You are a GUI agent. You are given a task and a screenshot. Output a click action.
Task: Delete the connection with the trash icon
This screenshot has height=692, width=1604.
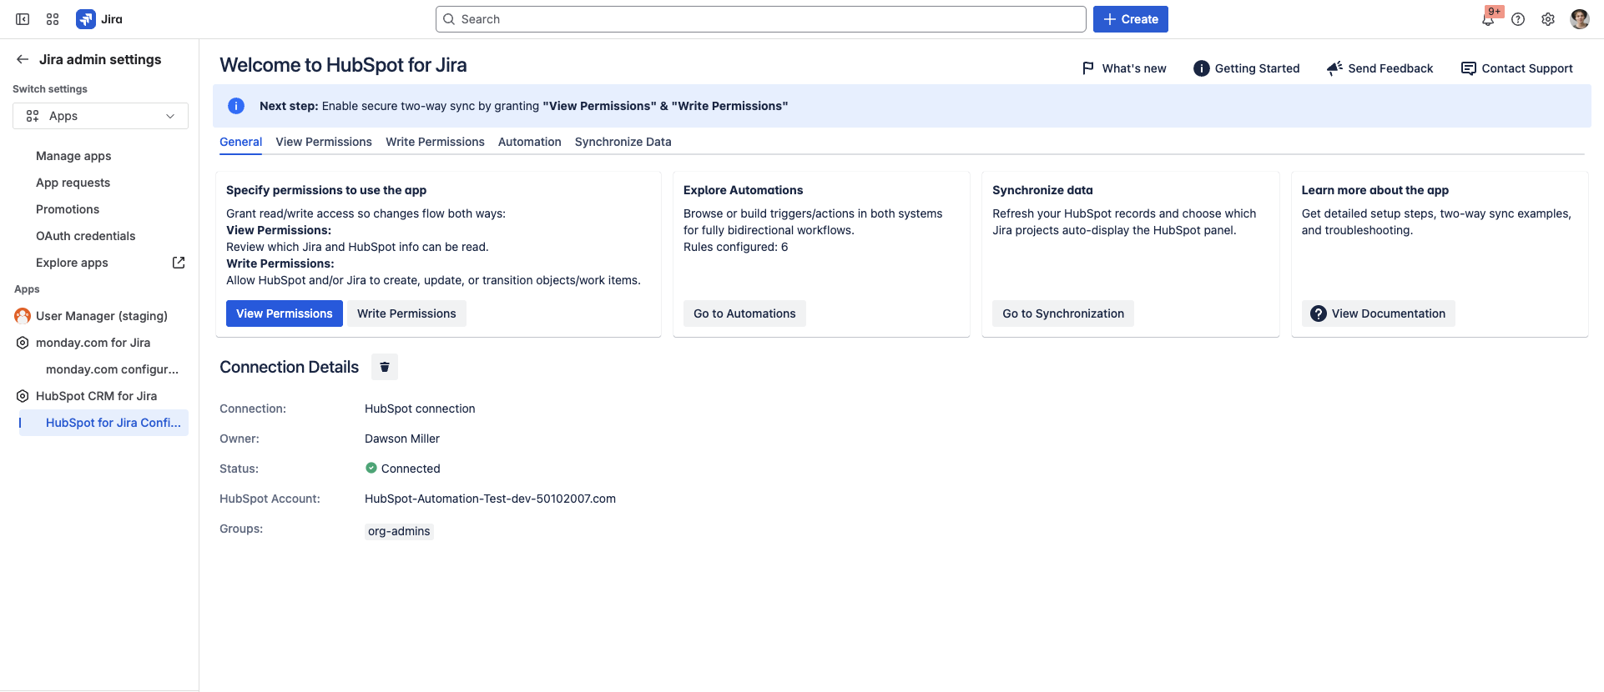click(x=385, y=367)
